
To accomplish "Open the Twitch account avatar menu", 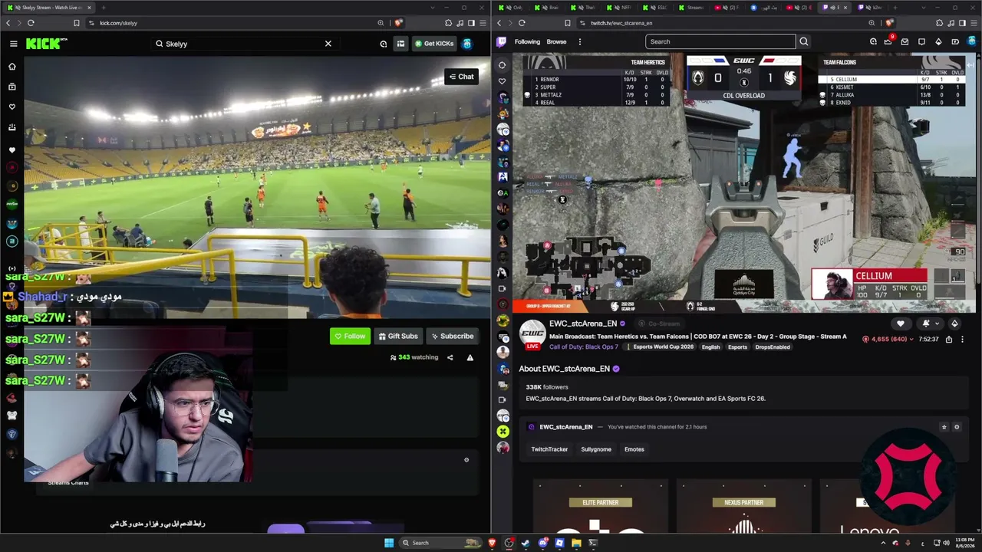I will 971,42.
